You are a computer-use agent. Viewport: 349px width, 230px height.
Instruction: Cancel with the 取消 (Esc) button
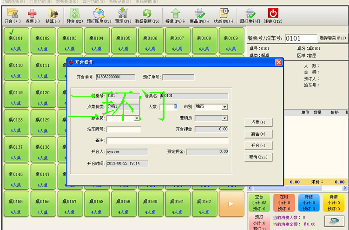(258, 157)
